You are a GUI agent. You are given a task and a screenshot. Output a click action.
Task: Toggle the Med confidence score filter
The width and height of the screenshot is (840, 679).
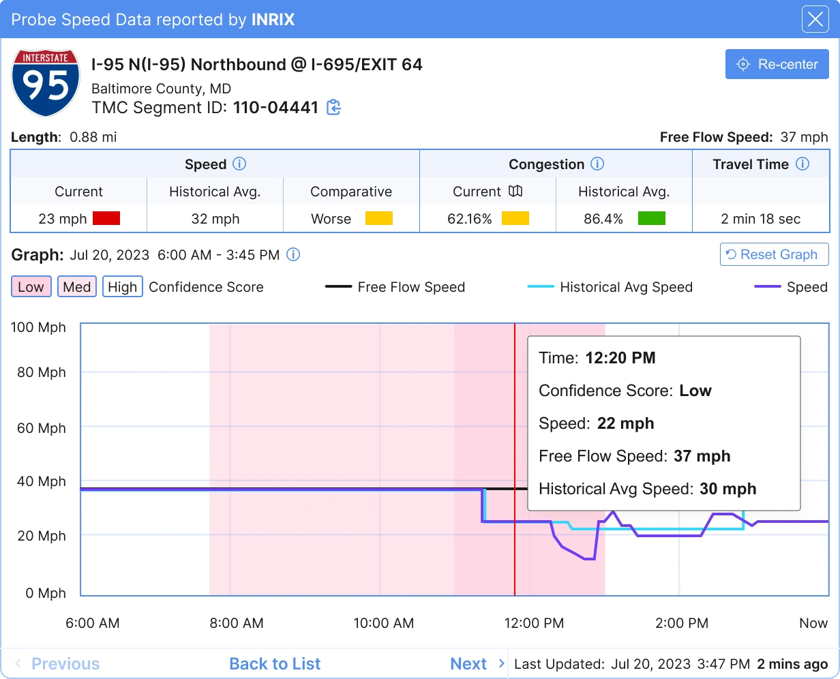click(x=77, y=287)
